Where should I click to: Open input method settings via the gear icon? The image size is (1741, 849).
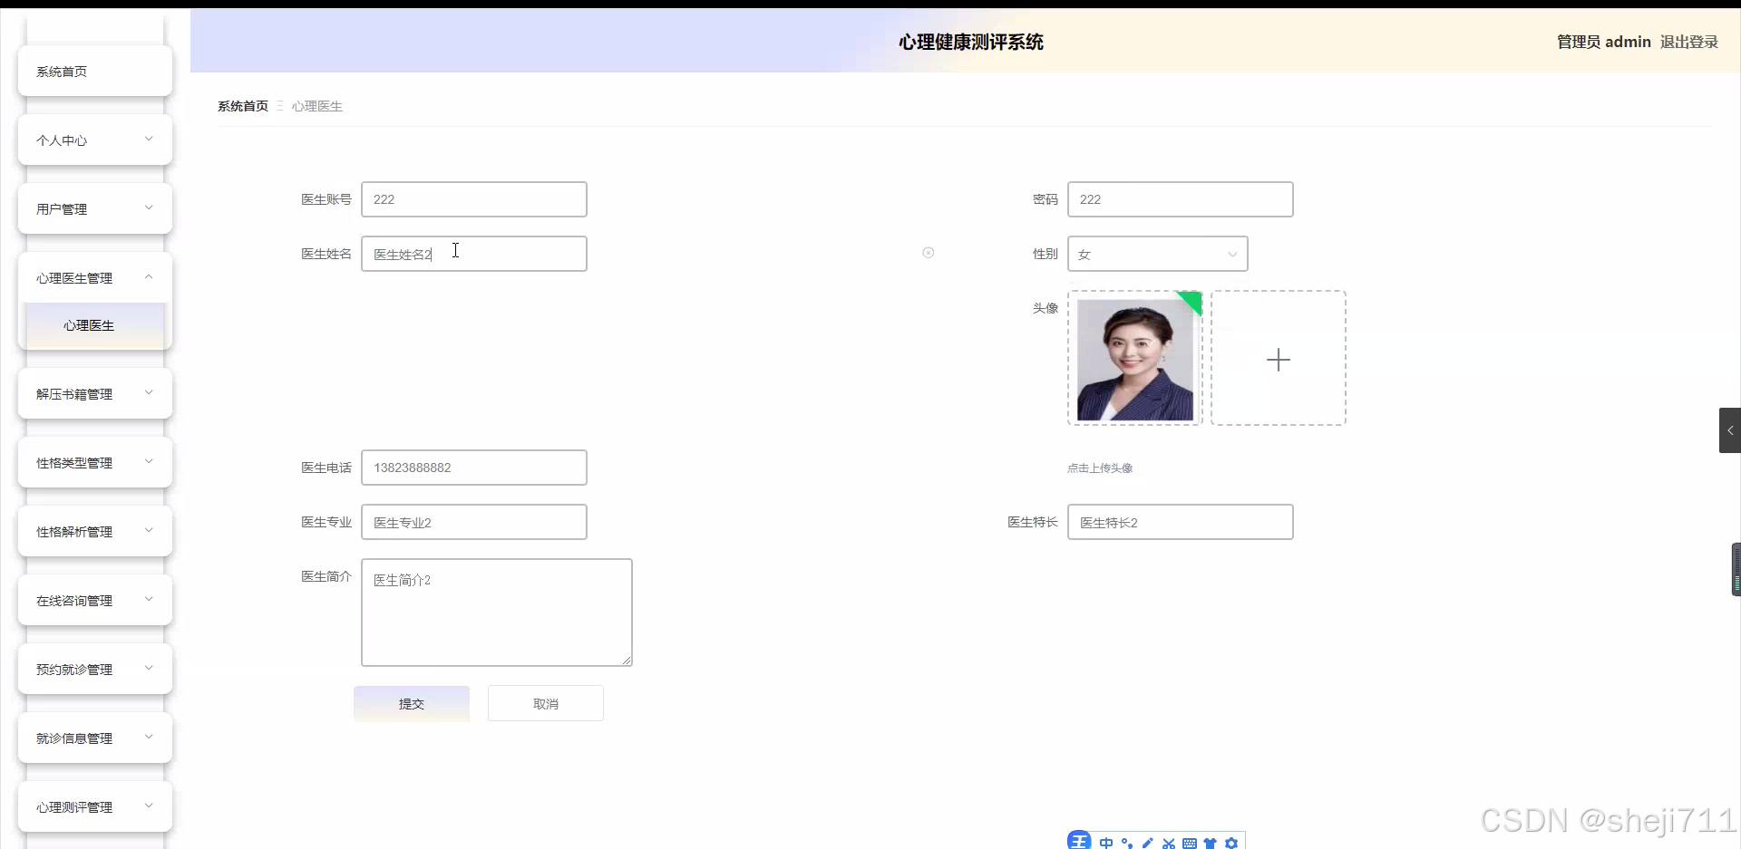click(1233, 843)
